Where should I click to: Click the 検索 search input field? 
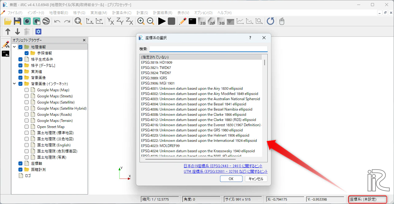click(208, 49)
